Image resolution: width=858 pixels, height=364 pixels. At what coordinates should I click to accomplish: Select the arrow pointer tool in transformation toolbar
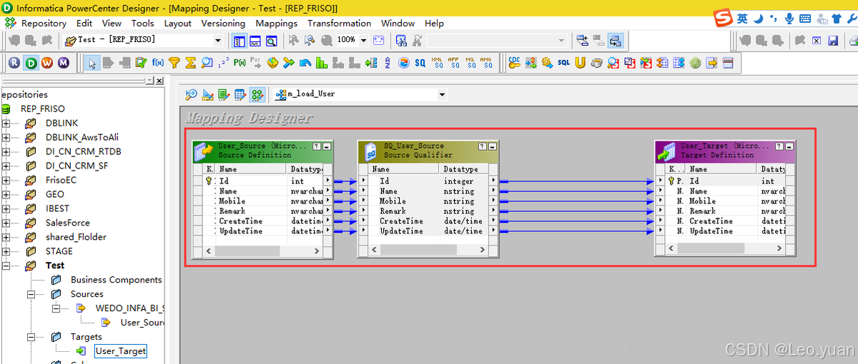tap(92, 63)
